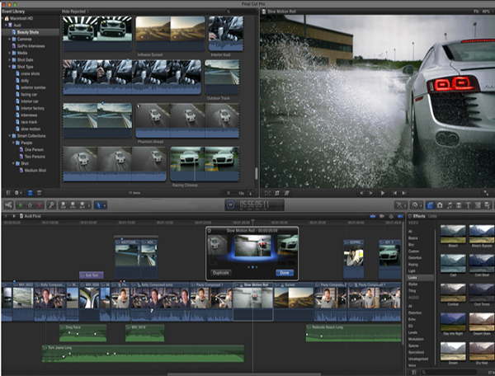Open the event browser gear action menu
Screen dimensions: 495x376
tap(17, 192)
